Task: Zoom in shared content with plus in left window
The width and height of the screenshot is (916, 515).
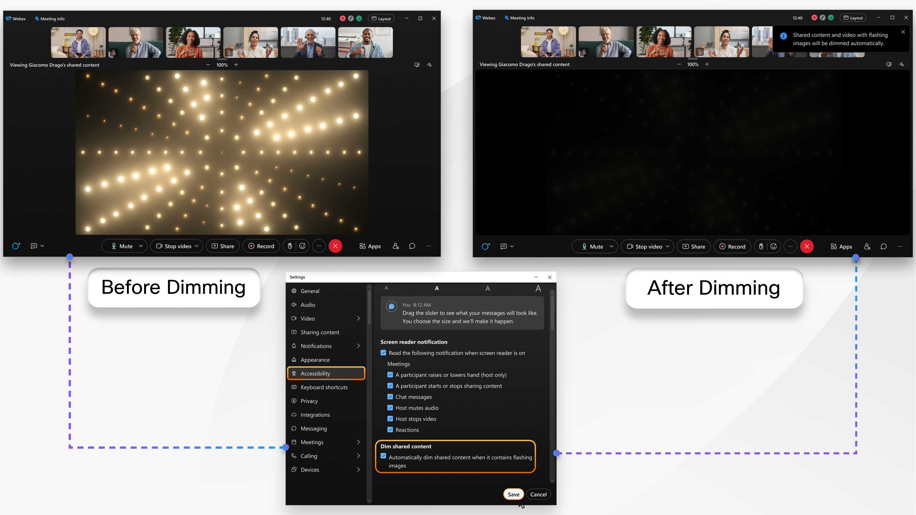Action: (236, 65)
